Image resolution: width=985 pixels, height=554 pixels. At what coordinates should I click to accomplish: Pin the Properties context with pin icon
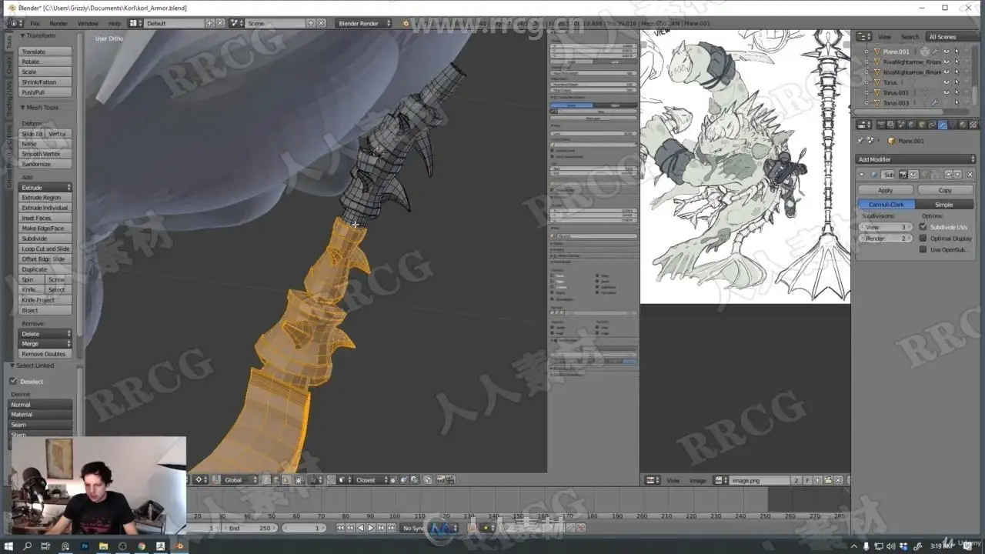click(x=861, y=141)
